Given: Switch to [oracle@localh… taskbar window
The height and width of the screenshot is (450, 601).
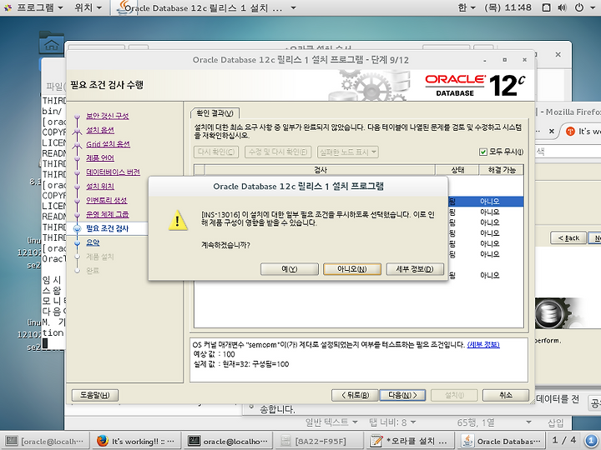Looking at the screenshot, I should [45, 441].
